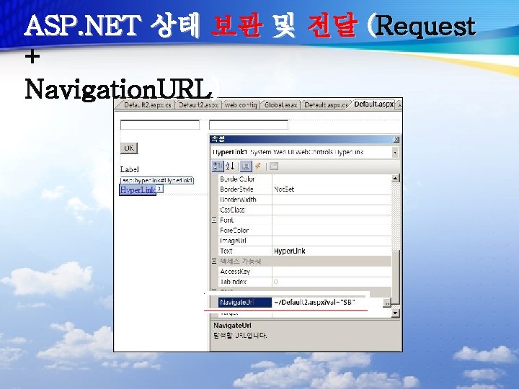
Task: Click the Property Pages toolbar icon
Action: point(274,166)
